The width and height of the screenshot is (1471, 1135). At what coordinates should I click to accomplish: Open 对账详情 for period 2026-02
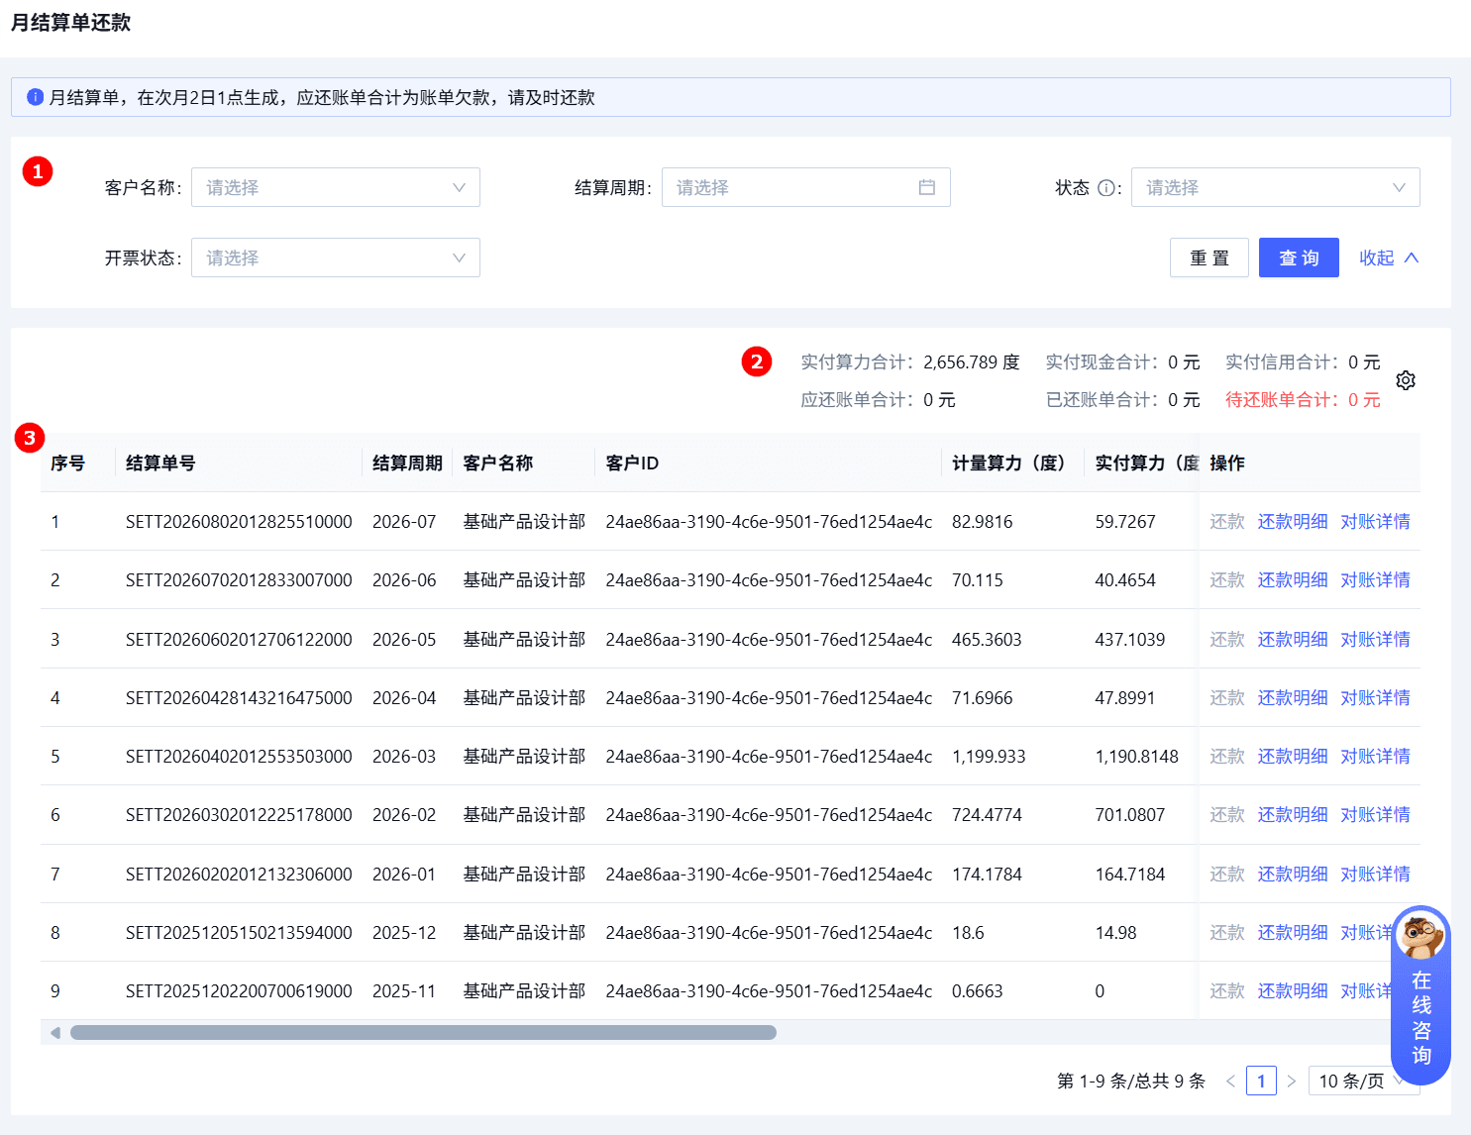point(1375,815)
